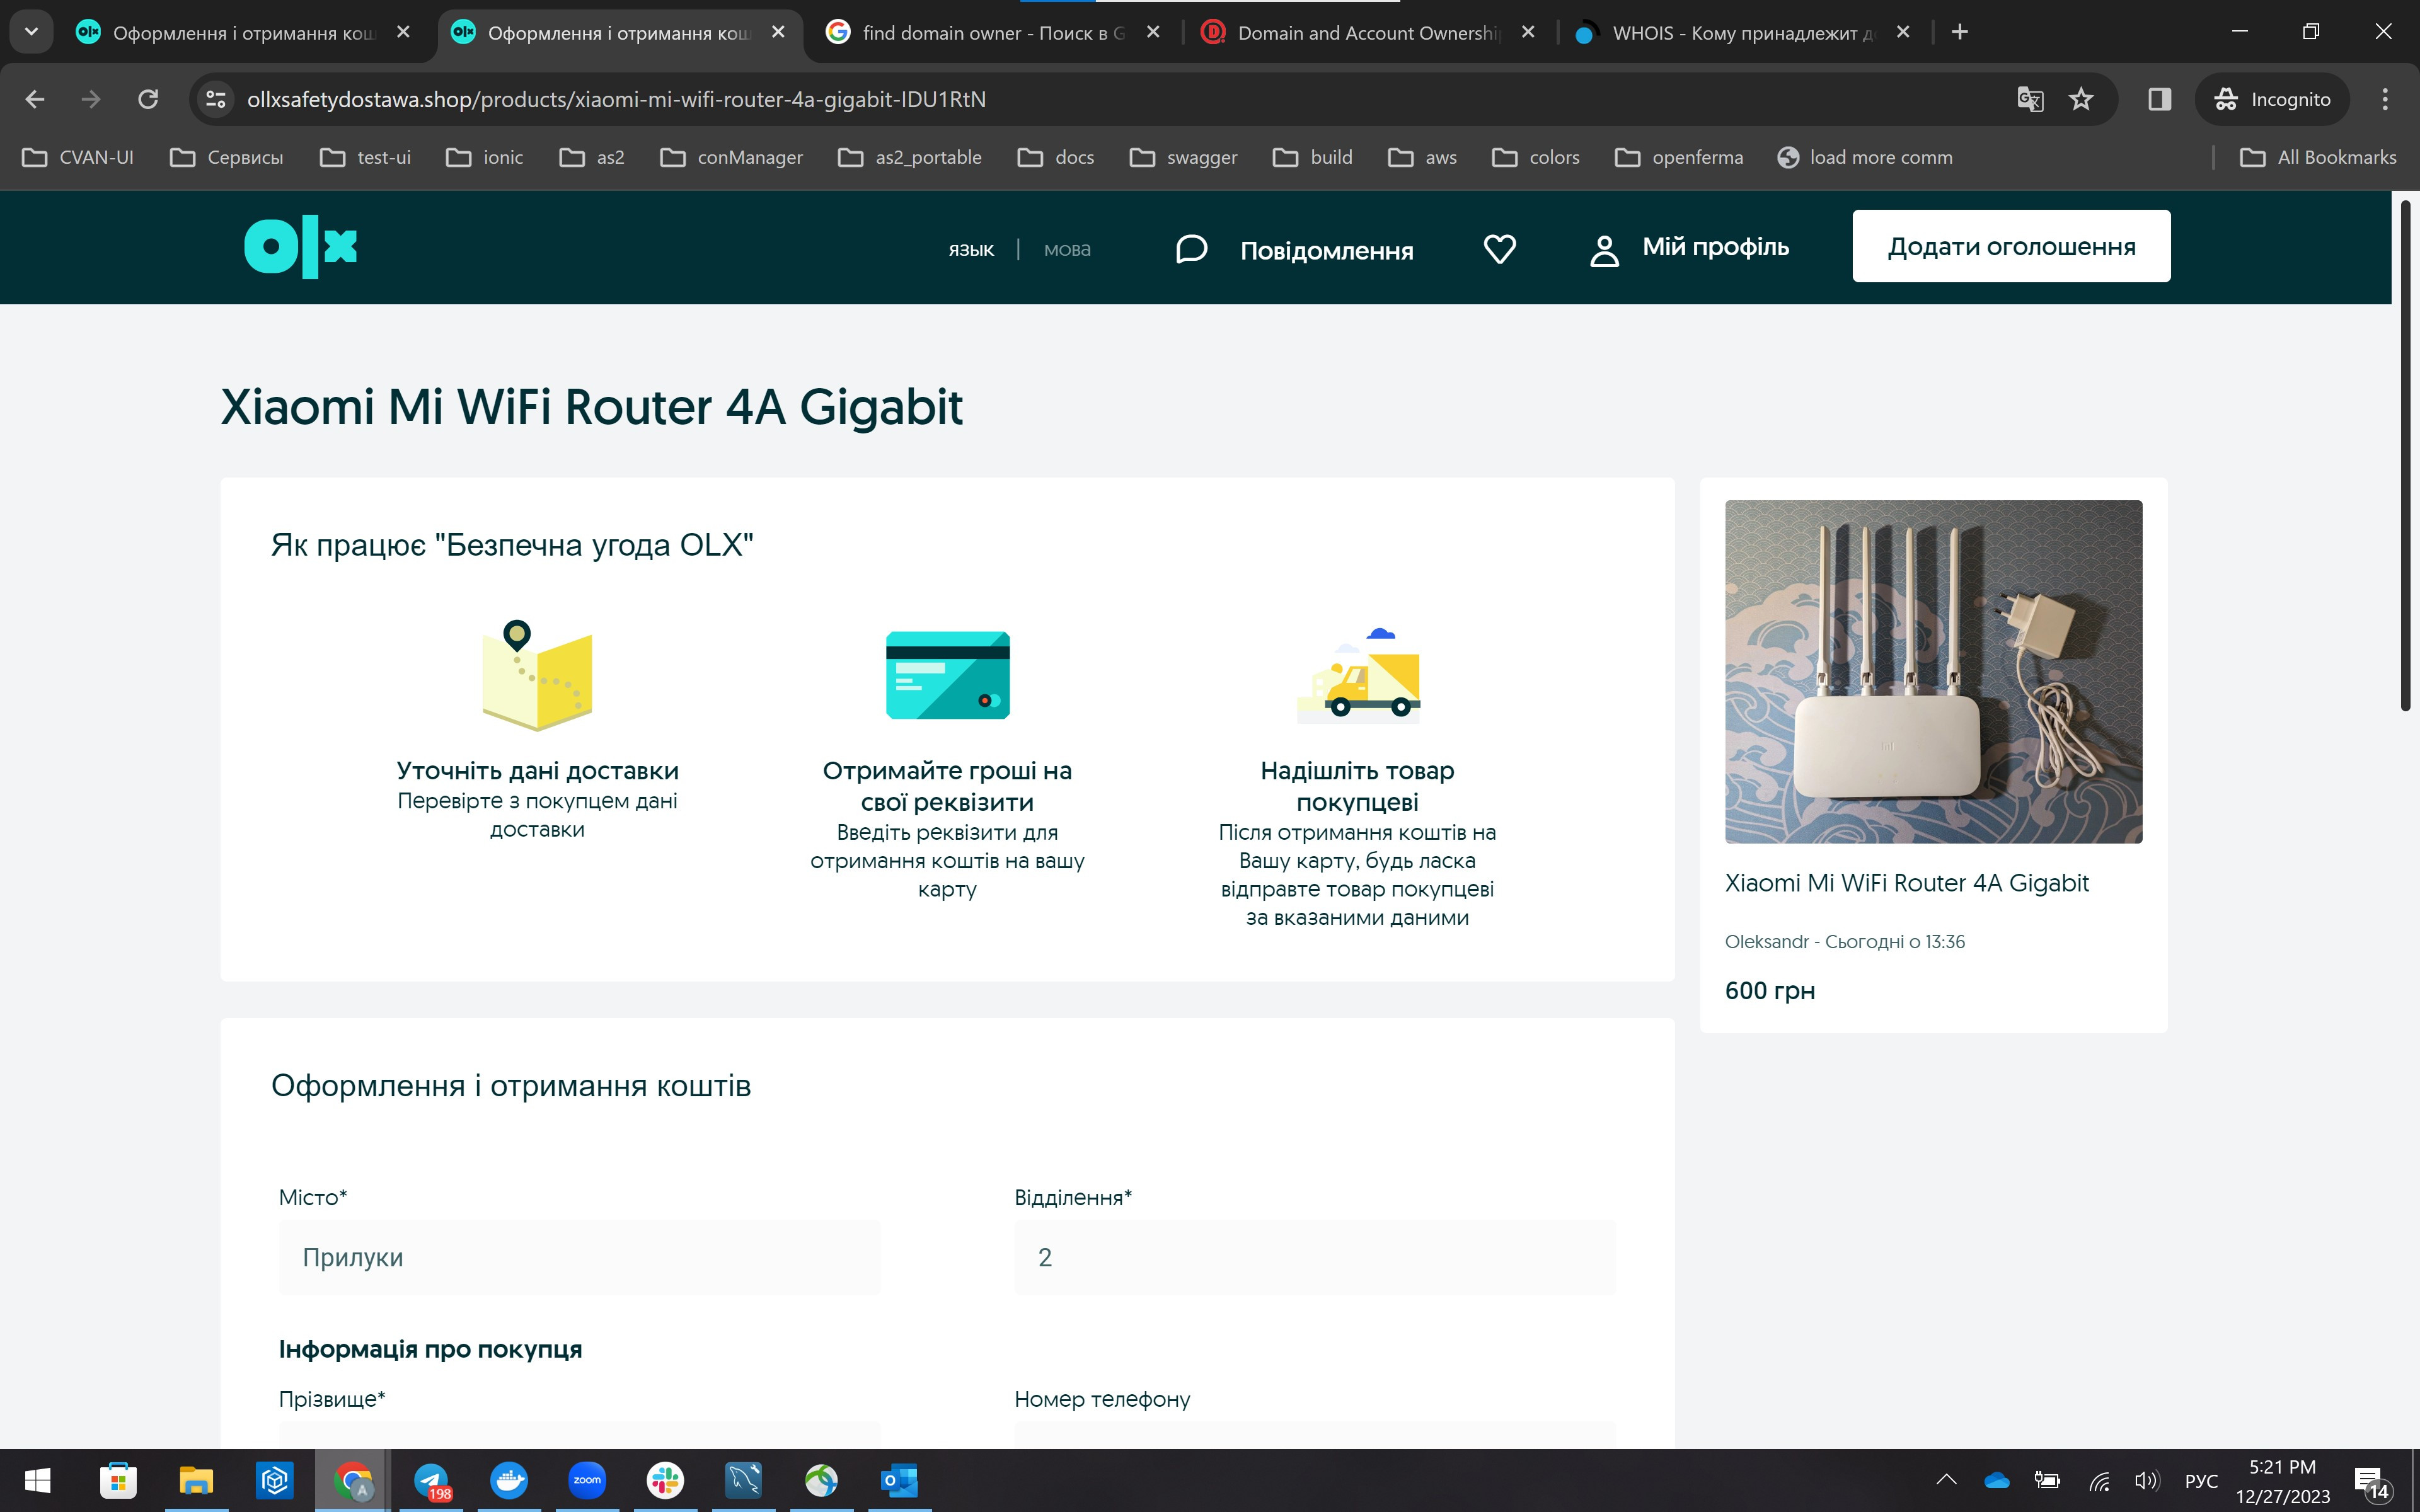Bookmark this page with the star icon
The image size is (2420, 1512).
[2081, 99]
